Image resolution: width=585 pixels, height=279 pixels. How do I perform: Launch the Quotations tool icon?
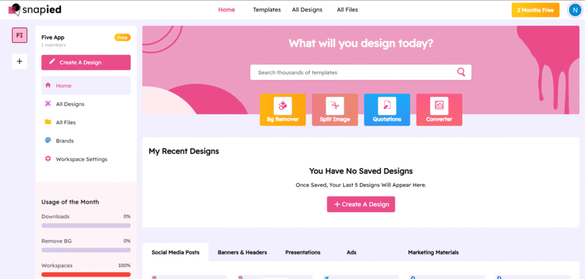[x=387, y=106]
